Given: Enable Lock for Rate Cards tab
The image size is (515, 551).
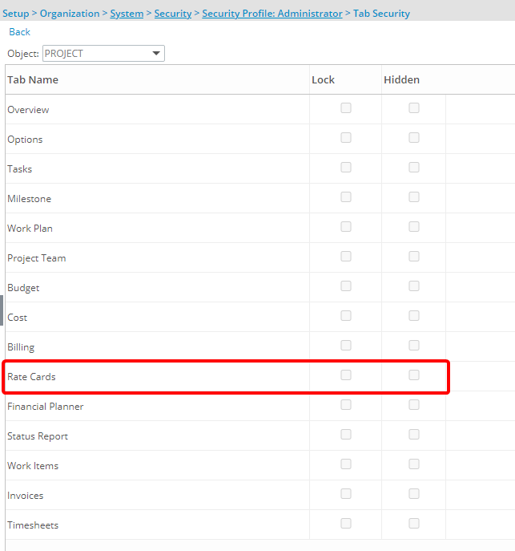Looking at the screenshot, I should pos(346,375).
